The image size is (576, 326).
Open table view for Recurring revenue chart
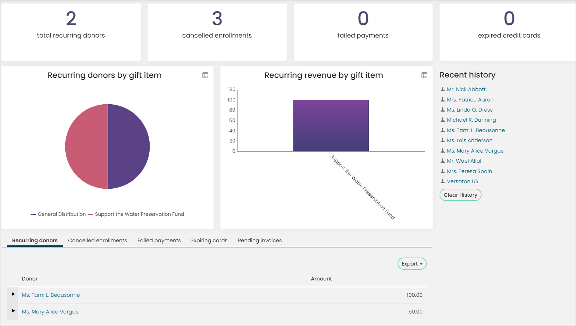tap(424, 75)
